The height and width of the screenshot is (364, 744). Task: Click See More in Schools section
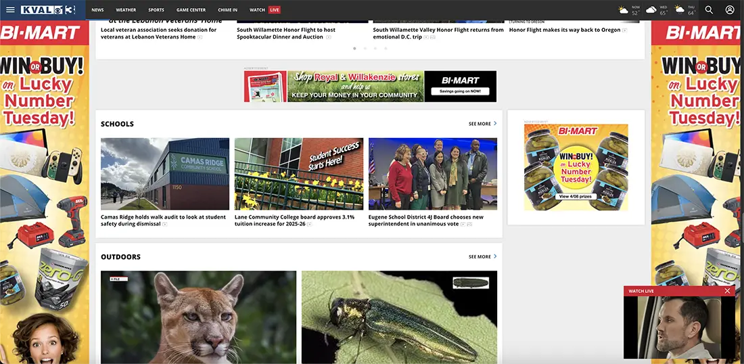[x=480, y=124]
